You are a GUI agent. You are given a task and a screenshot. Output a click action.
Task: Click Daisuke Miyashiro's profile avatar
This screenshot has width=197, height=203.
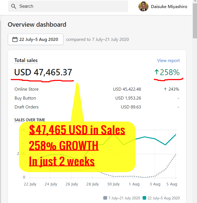coord(143,6)
